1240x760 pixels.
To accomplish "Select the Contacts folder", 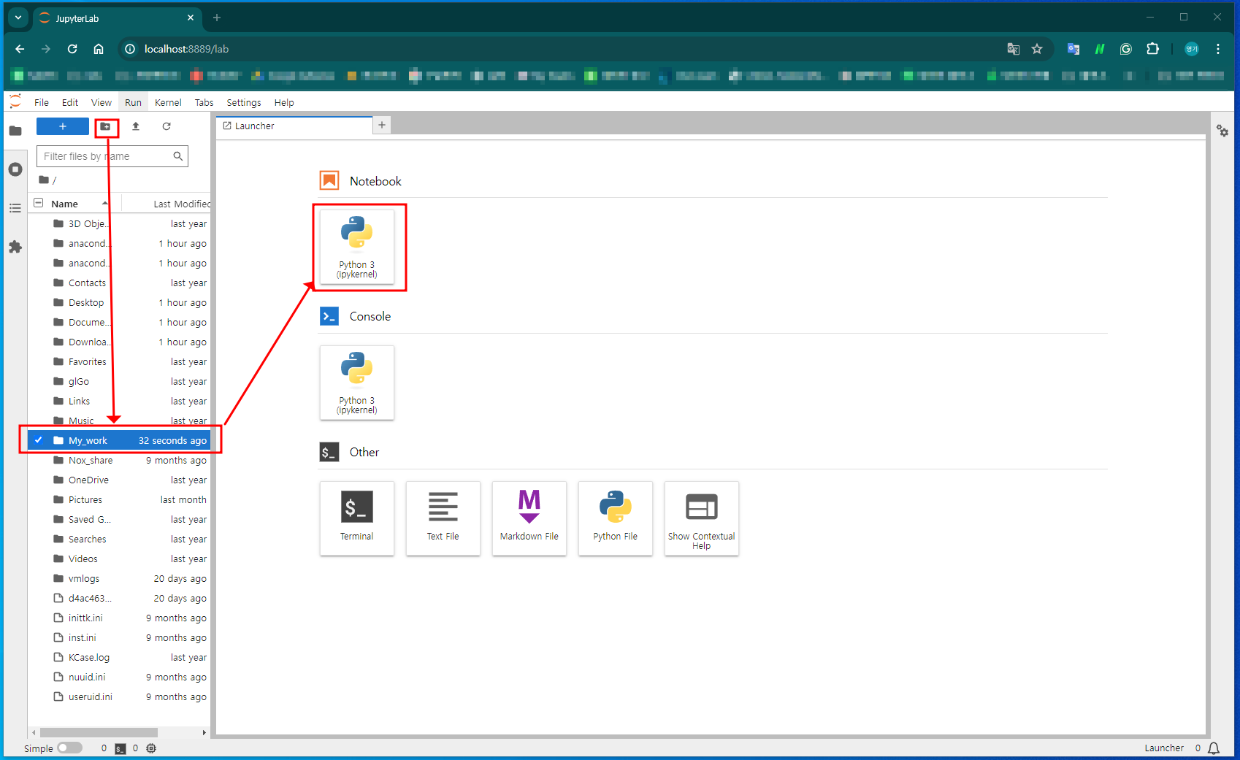I will [120, 283].
